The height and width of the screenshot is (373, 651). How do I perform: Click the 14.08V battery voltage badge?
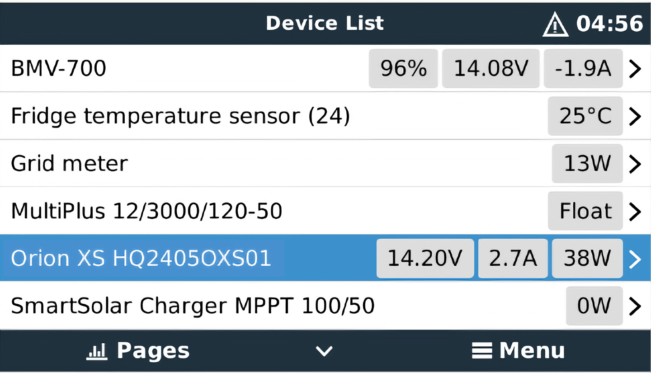490,68
